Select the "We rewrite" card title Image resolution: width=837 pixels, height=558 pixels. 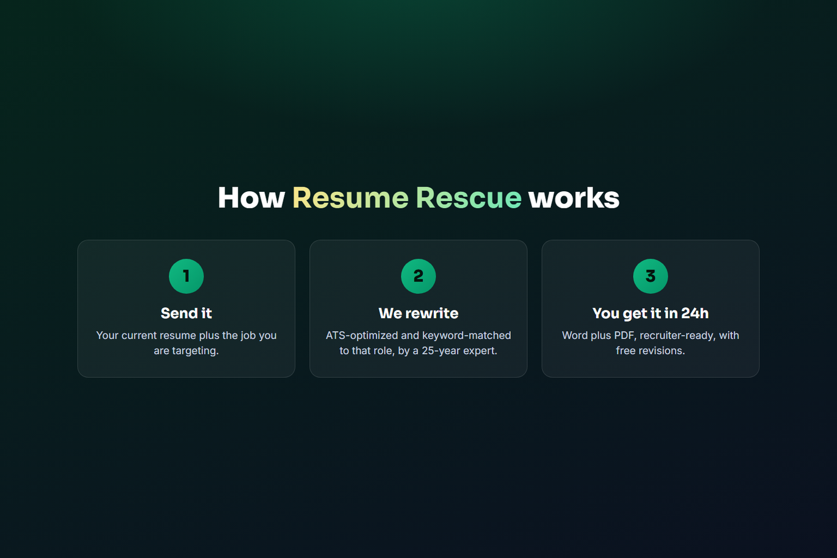pos(418,313)
